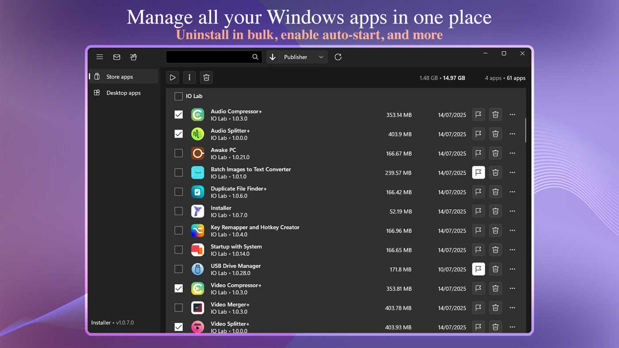Open the hamburger navigation menu
The height and width of the screenshot is (348, 619).
pos(100,57)
